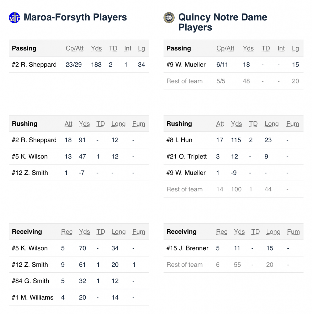This screenshot has height=314, width=312.
Task: Click the Maroa-Forsyth team logo icon
Action: point(14,17)
